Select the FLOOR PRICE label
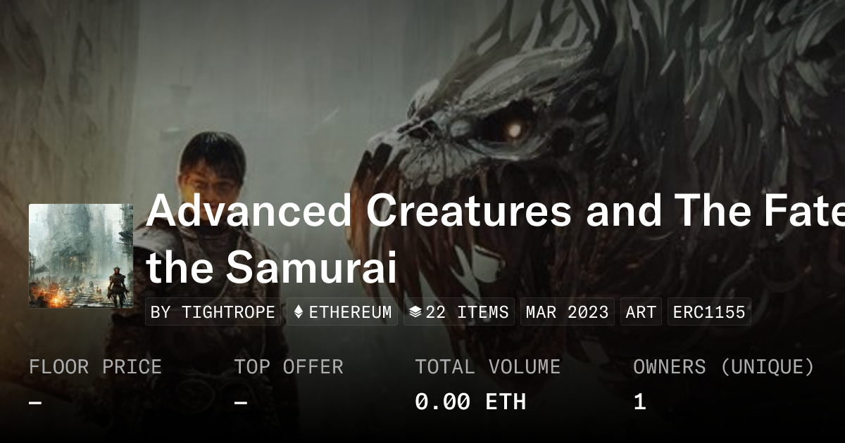The height and width of the screenshot is (443, 845). tap(95, 367)
